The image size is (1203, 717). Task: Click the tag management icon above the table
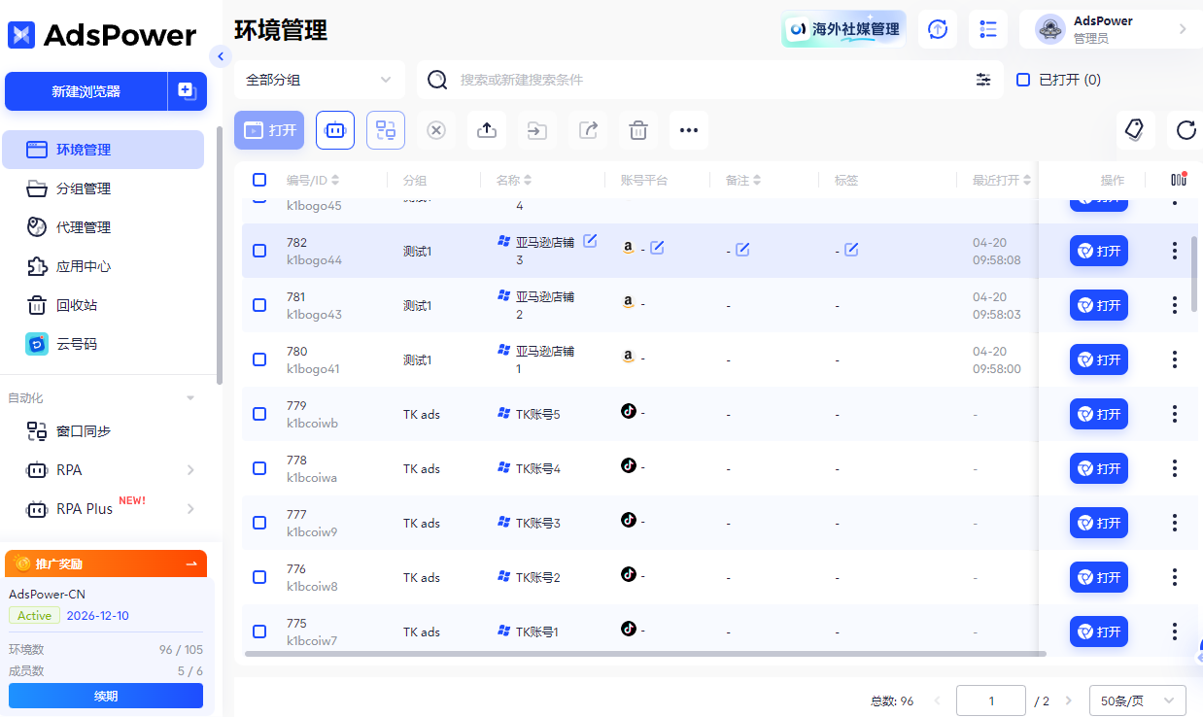point(1135,129)
